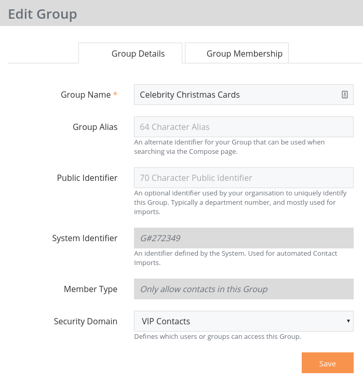Click the Edit Group page heading

(43, 14)
